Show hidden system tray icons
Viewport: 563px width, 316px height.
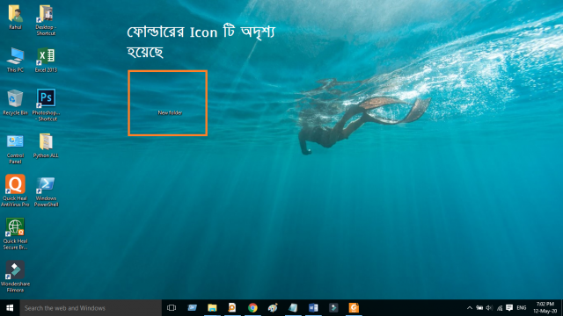click(469, 308)
